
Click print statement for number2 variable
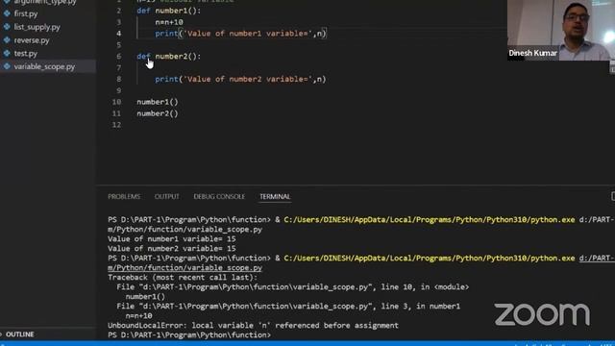click(240, 79)
